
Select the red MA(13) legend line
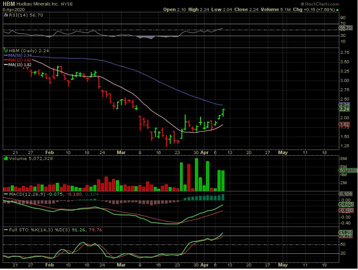coord(5,60)
